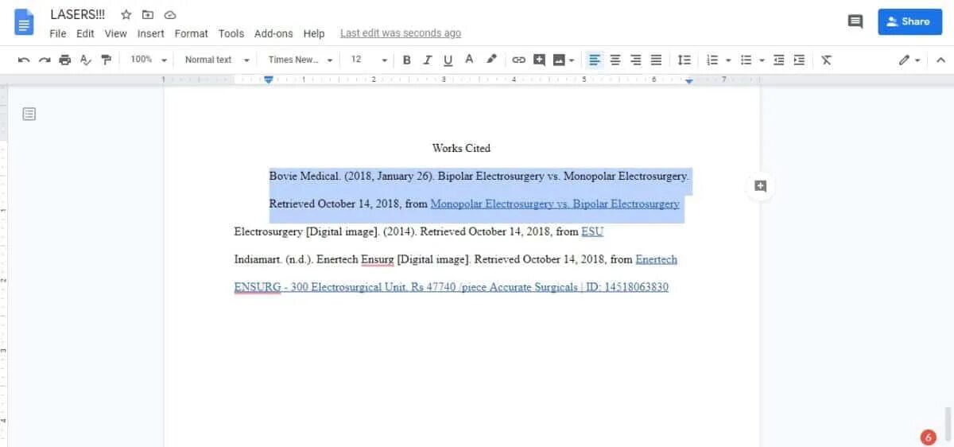This screenshot has width=954, height=447.
Task: Open the editing mode pencil dropdown
Action: (909, 60)
